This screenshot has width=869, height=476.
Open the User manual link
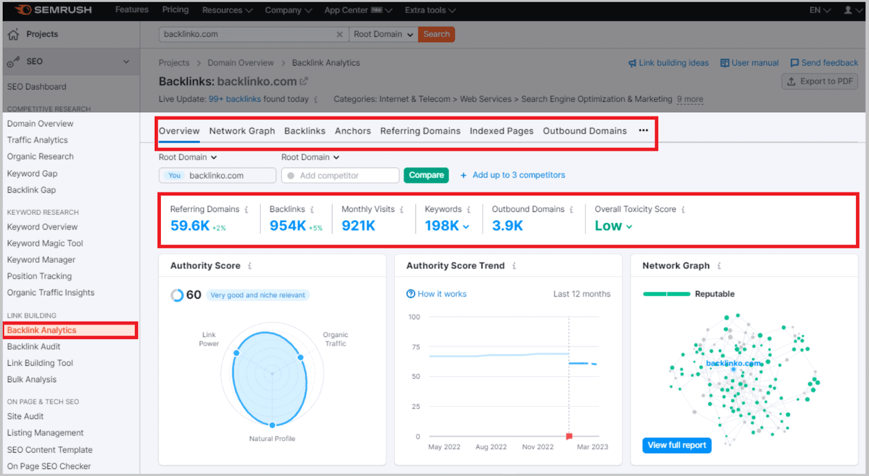(750, 63)
